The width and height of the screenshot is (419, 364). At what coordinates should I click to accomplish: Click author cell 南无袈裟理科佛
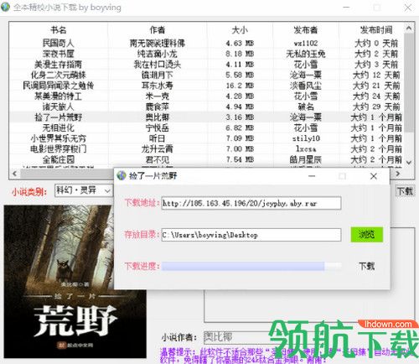click(x=158, y=43)
